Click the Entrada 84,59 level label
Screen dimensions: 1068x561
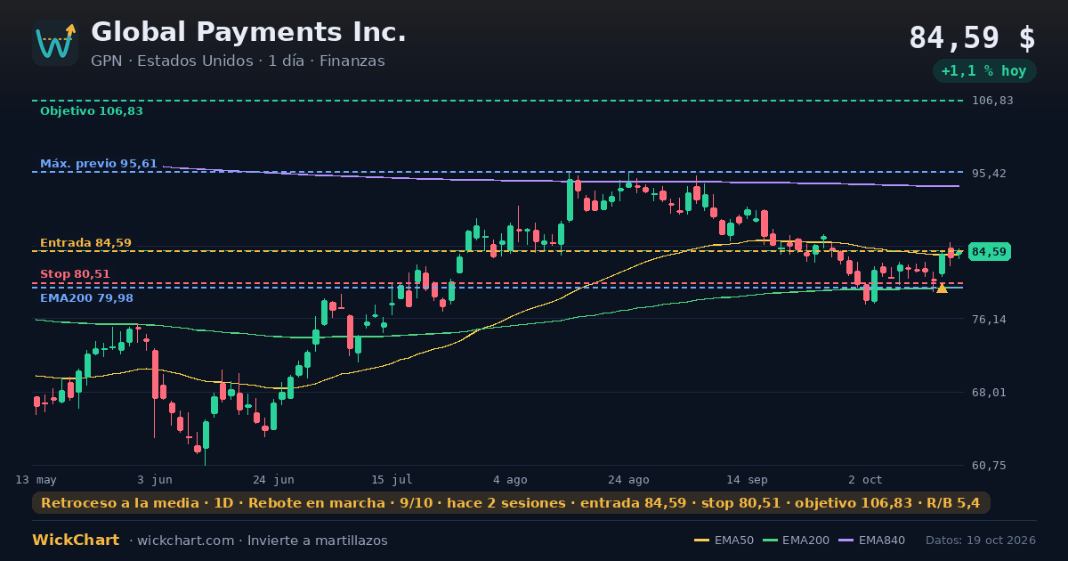pyautogui.click(x=85, y=243)
